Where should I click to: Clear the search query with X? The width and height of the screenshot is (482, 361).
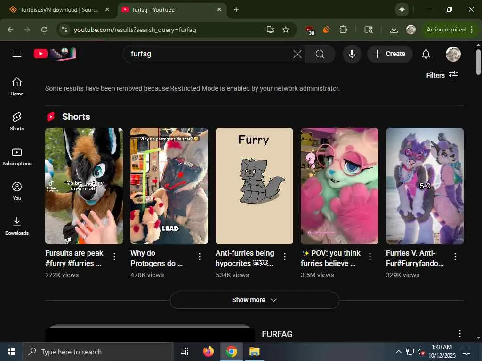[x=297, y=54]
